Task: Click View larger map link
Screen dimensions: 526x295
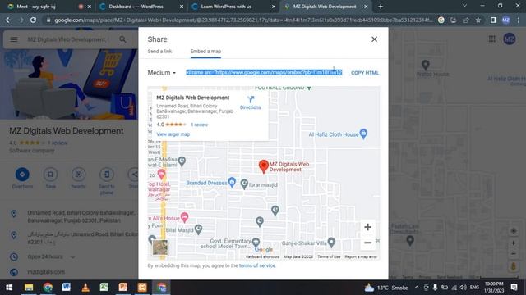Action: pos(173,134)
